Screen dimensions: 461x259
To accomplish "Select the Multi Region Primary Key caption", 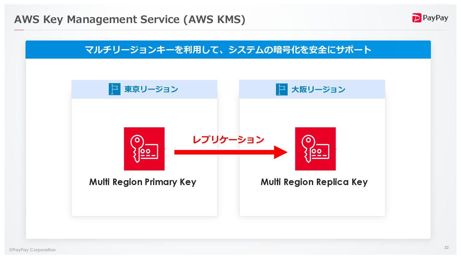I will point(143,182).
